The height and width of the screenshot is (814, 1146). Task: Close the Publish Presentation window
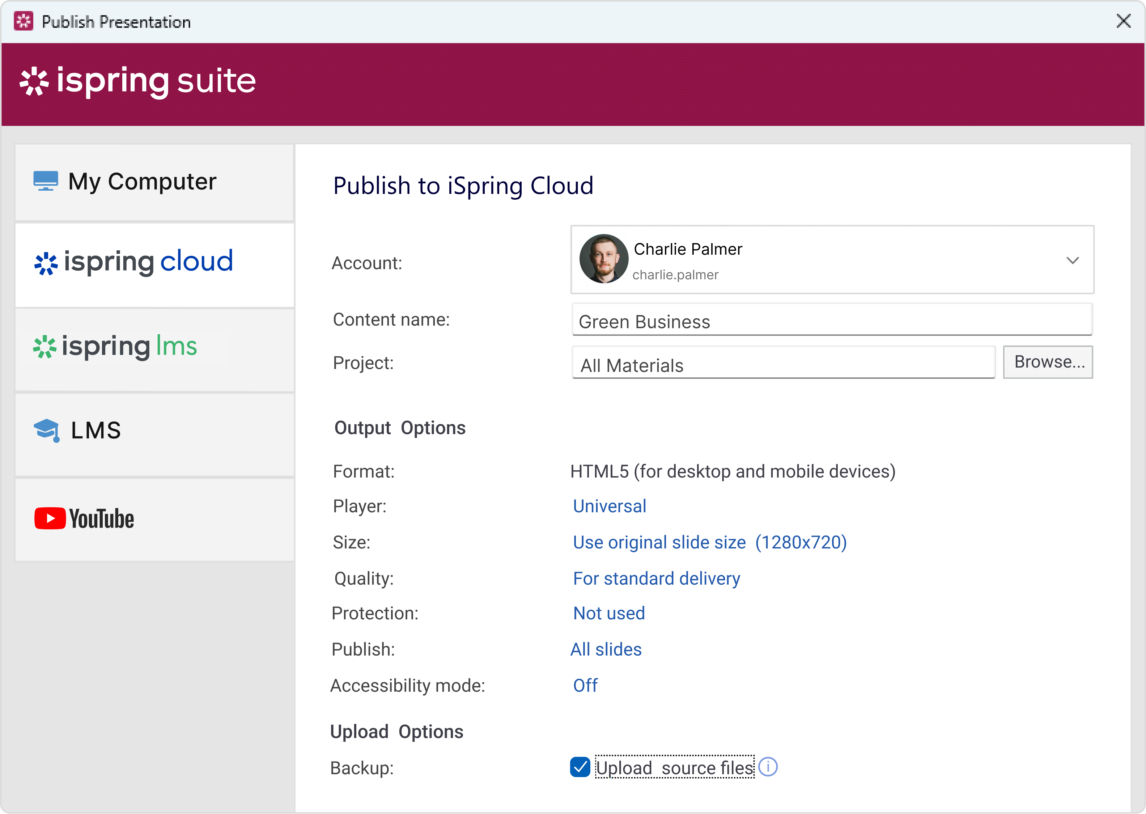[x=1124, y=21]
